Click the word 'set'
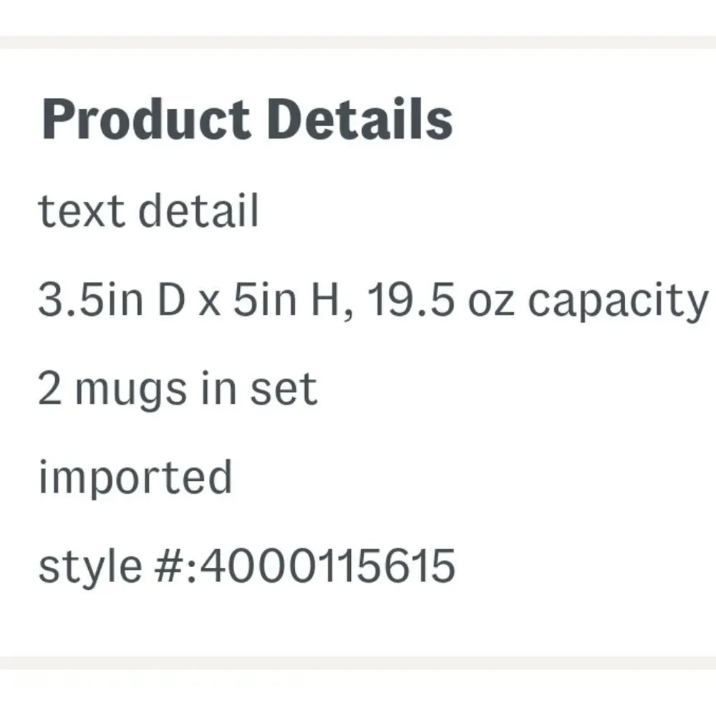716x716 pixels. coord(284,389)
